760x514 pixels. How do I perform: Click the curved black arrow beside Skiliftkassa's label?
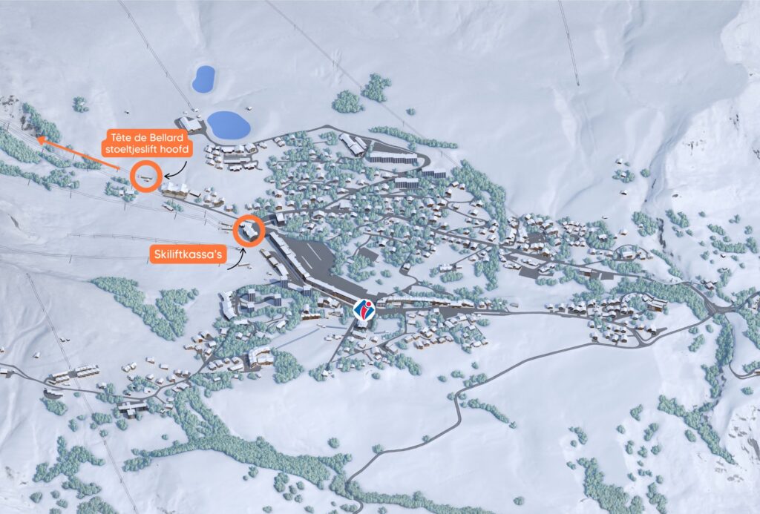pyautogui.click(x=235, y=260)
